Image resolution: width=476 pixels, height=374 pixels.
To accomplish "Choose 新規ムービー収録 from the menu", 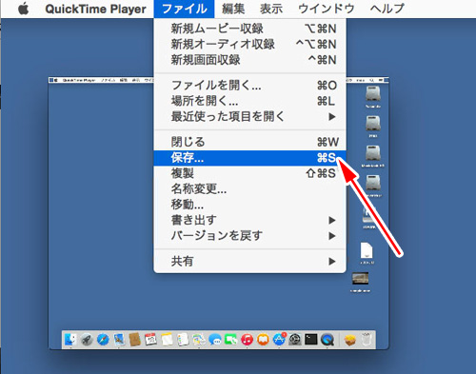I will pyautogui.click(x=249, y=29).
